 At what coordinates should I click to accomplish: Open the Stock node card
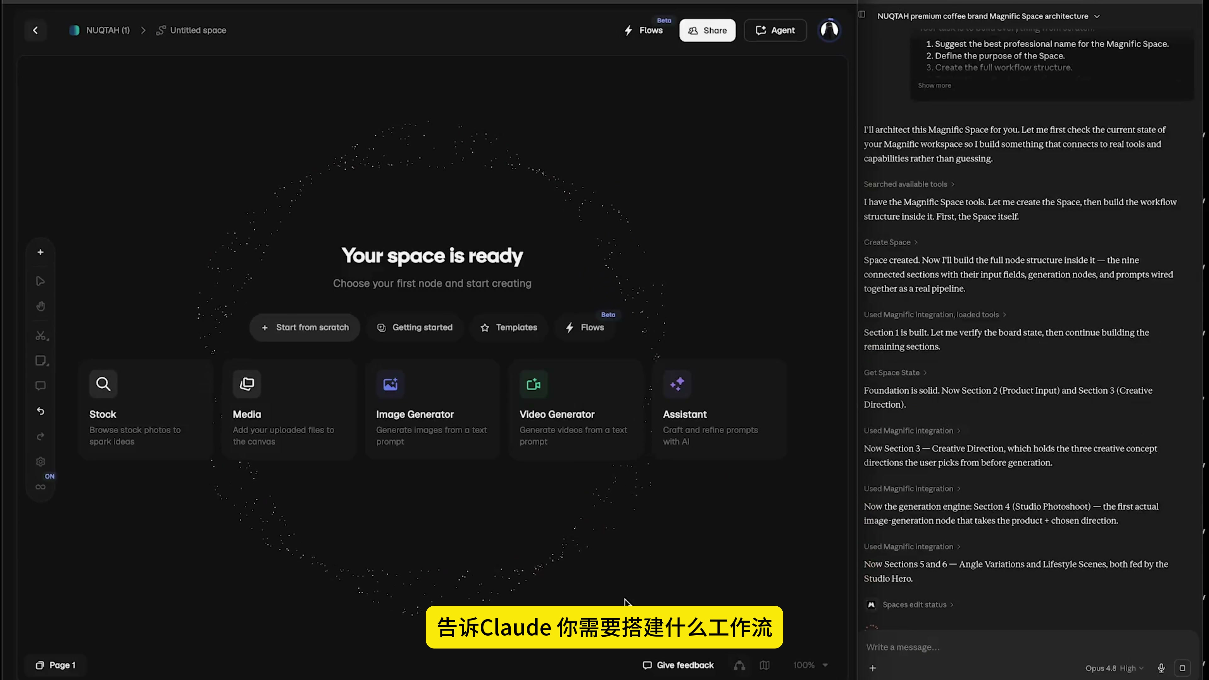[x=146, y=409]
